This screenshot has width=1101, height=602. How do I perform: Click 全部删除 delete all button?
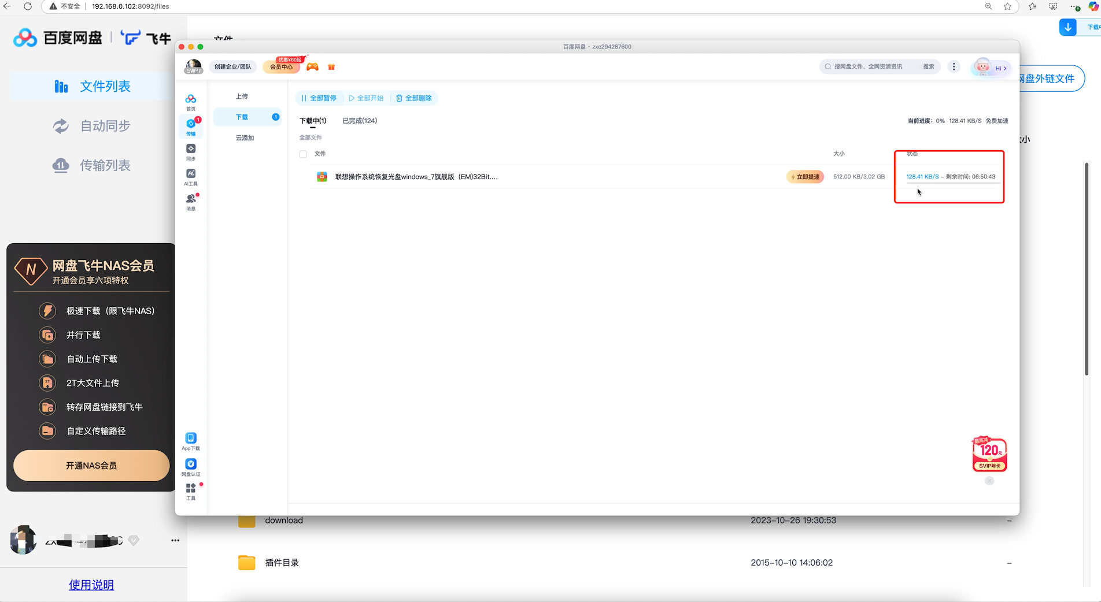point(414,98)
